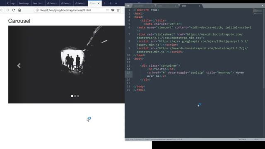Image resolution: width=265 pixels, height=149 pixels.
Task: Select the first carousel indicator dot
Action: [x=72, y=96]
